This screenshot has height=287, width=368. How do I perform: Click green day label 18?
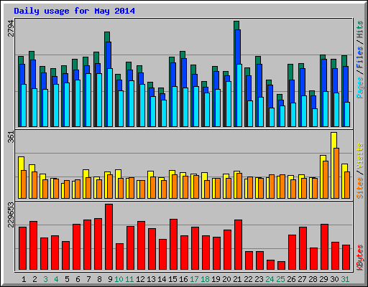(x=205, y=279)
